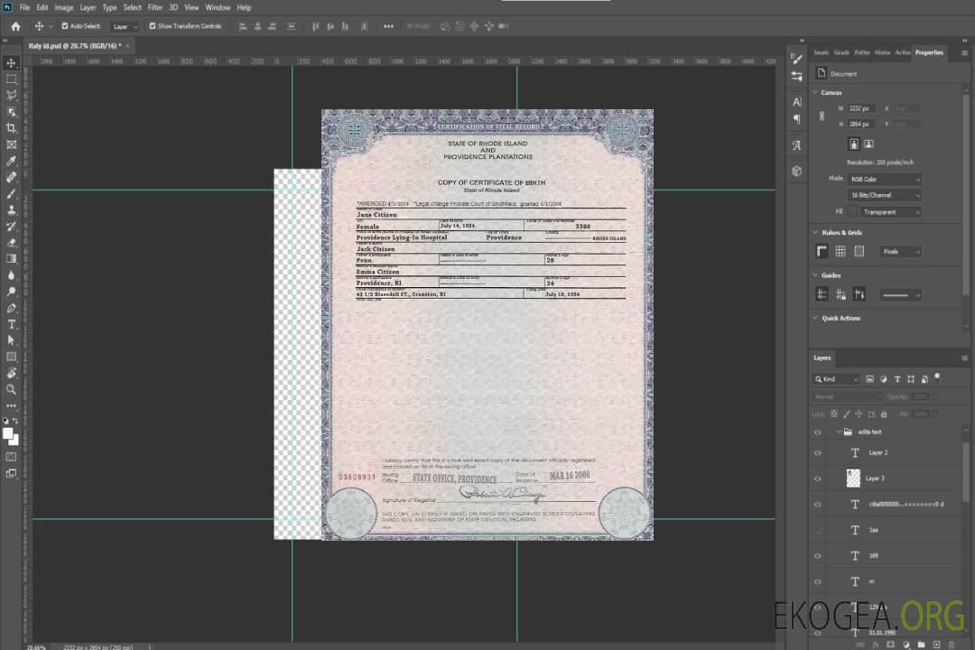
Task: Open the Character panel icon
Action: coord(797,102)
